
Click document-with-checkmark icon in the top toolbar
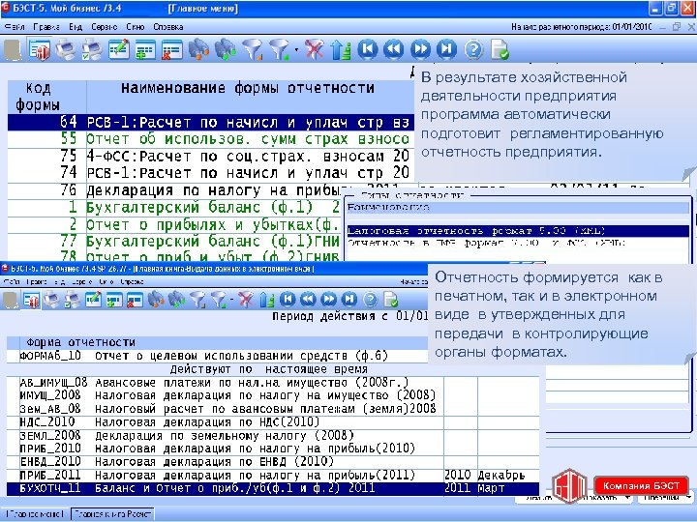point(500,49)
